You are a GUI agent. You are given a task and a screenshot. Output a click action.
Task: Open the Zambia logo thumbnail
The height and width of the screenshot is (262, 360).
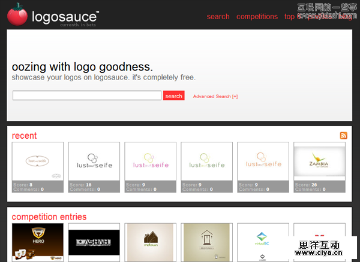(319, 162)
